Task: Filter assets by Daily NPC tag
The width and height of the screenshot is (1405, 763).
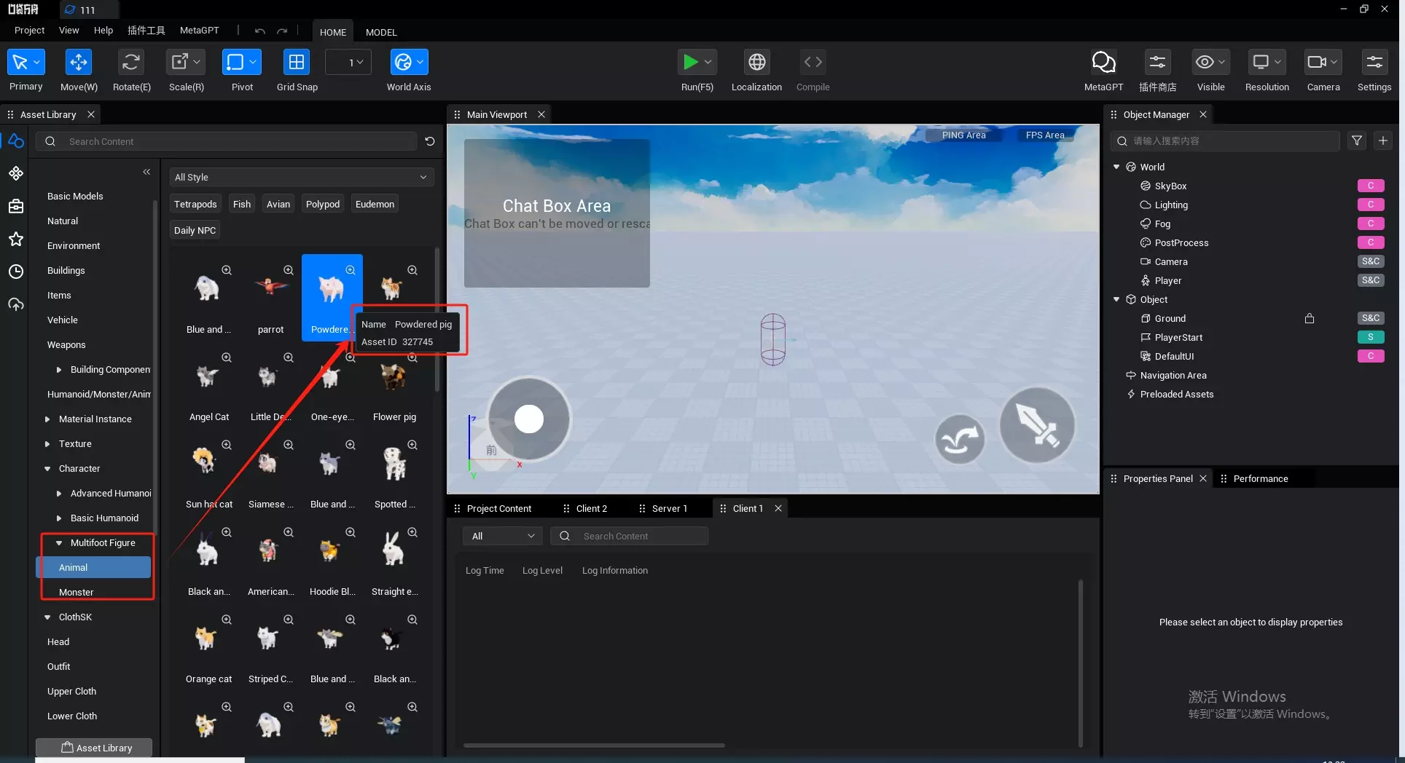Action: pyautogui.click(x=195, y=231)
